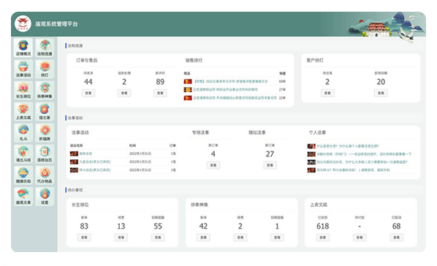Open the 请北斗经 sidebar icon
The image size is (437, 266).
(23, 154)
